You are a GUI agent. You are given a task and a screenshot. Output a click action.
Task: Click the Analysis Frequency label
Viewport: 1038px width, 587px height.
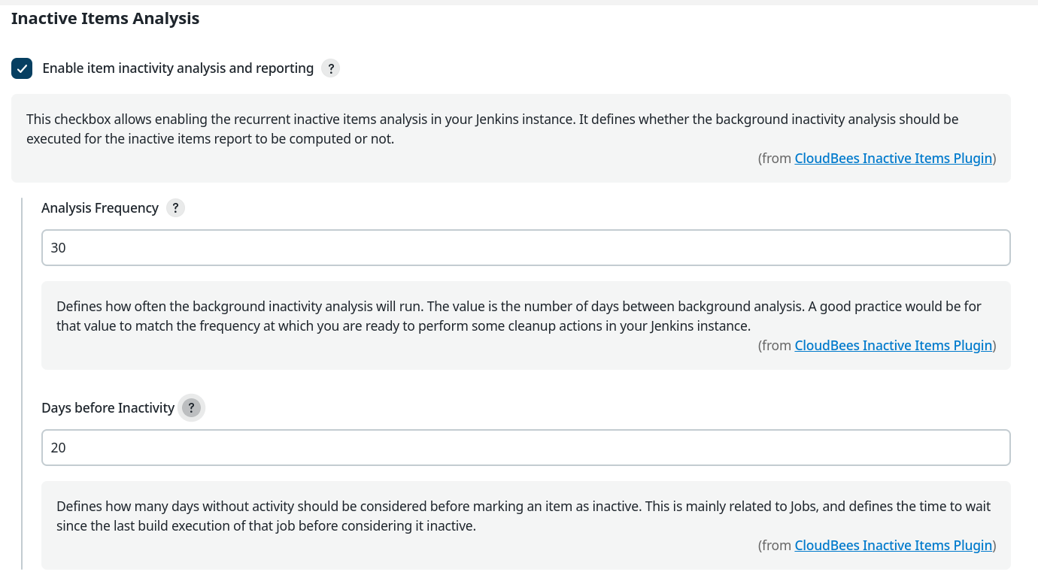point(100,208)
